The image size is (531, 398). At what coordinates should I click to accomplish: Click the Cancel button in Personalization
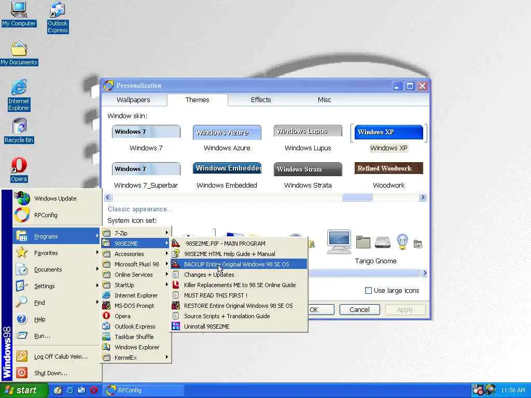(x=360, y=310)
